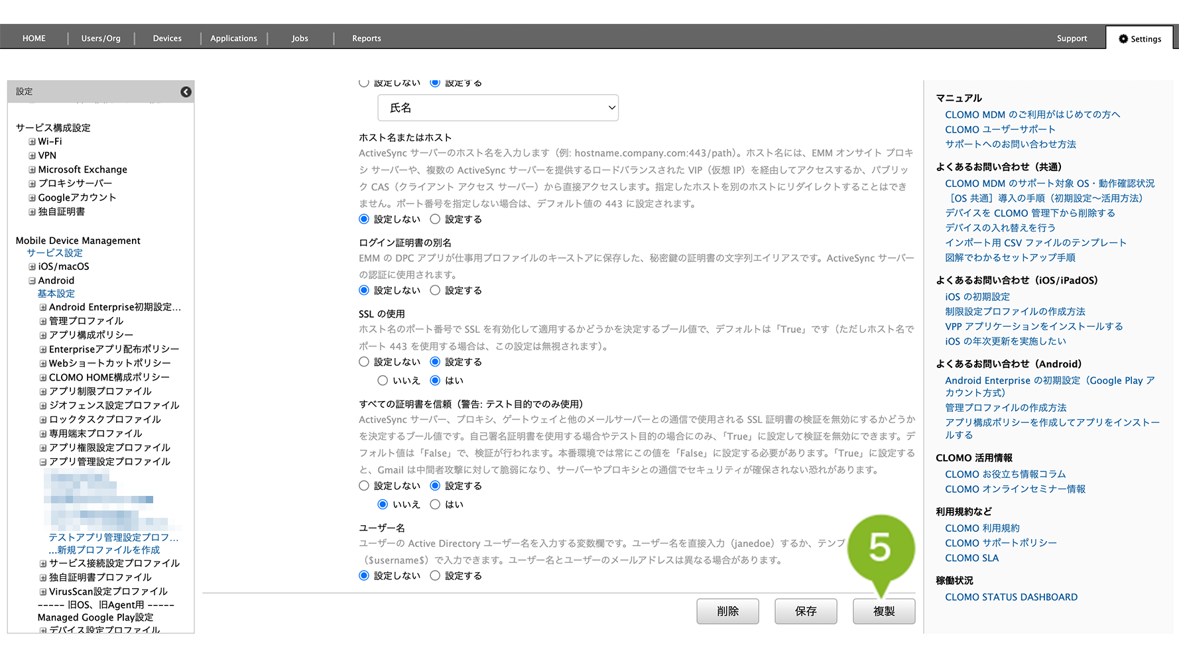The width and height of the screenshot is (1179, 663).
Task: Expand ジオフェンス設定プロファイル tree item
Action: 43,406
